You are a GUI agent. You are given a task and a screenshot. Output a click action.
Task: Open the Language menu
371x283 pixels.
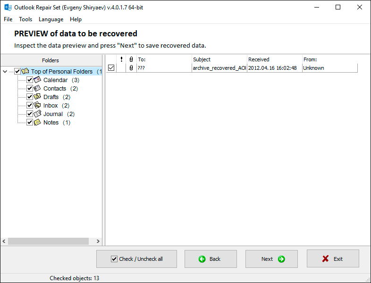(x=51, y=19)
